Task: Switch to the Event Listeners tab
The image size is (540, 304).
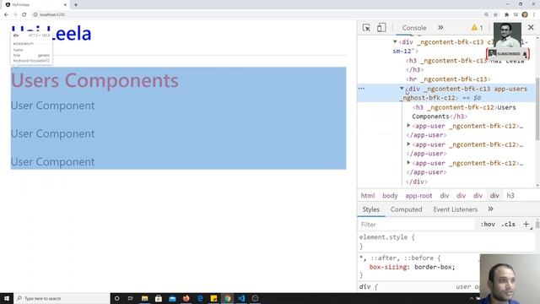Action: pyautogui.click(x=456, y=209)
